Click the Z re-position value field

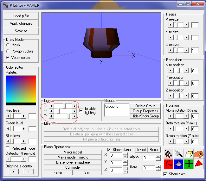[x=195, y=96]
